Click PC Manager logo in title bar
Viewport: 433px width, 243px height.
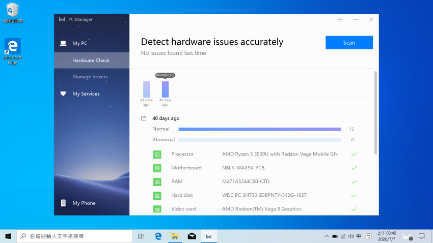[62, 19]
